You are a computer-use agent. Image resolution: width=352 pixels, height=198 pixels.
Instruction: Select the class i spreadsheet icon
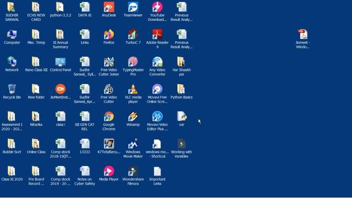(x=61, y=117)
